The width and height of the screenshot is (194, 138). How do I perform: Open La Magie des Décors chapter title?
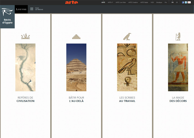tap(178, 99)
